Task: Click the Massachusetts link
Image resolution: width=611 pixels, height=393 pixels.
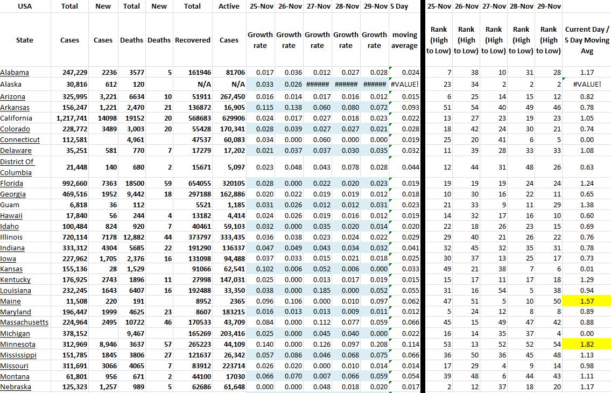Action: pyautogui.click(x=24, y=322)
